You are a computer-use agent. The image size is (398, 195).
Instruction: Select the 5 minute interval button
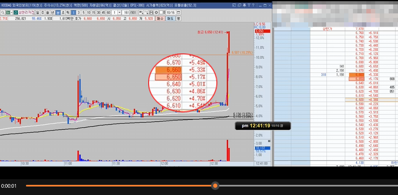pos(84,13)
